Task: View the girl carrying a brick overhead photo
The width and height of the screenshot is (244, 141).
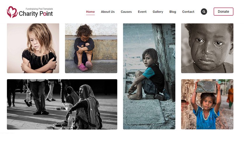Action: coord(207,104)
